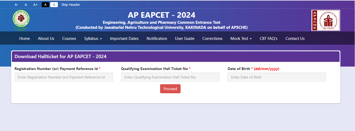Open the About Us page
This screenshot has height=131, width=355.
click(x=46, y=39)
